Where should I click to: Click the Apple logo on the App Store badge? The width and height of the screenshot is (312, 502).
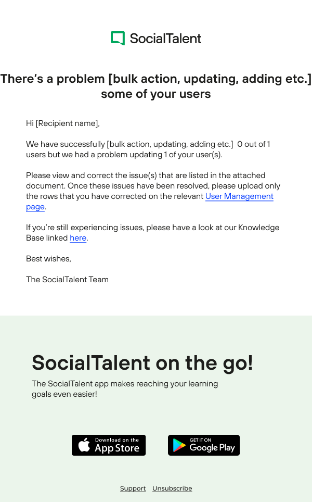point(84,445)
